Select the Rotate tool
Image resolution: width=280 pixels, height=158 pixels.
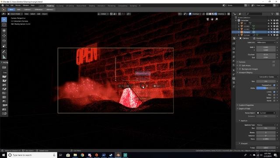point(4,41)
